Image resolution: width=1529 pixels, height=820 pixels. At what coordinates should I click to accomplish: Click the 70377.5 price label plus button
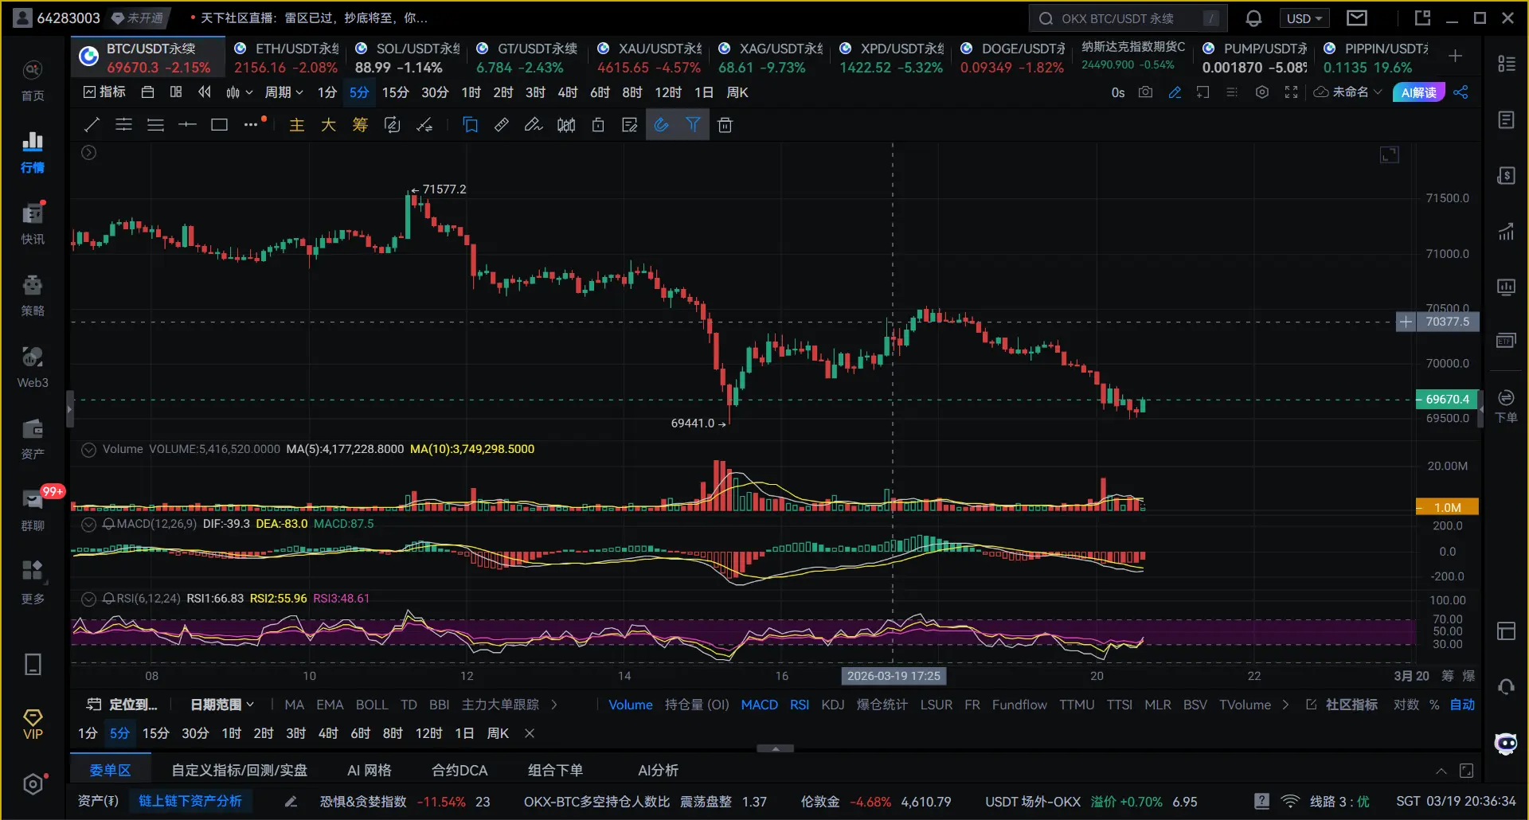pyautogui.click(x=1406, y=322)
